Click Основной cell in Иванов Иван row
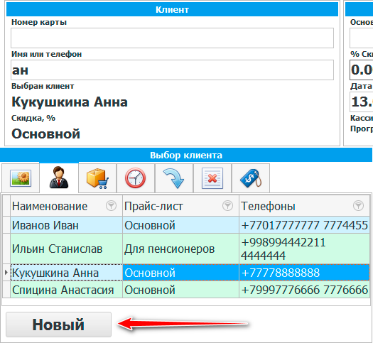Viewport: 373px width, 343px height. pyautogui.click(x=180, y=225)
